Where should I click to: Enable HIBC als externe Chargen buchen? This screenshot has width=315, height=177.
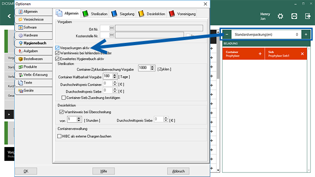[59, 136]
